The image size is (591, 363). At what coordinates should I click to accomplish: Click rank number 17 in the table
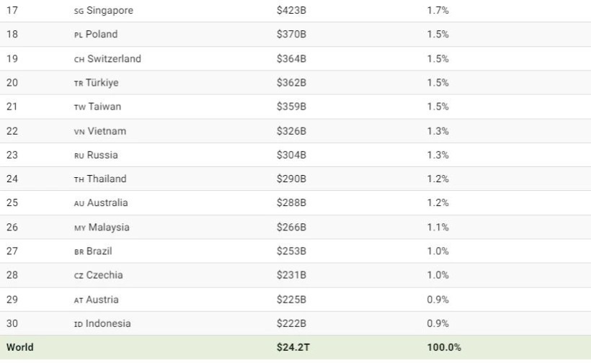12,10
